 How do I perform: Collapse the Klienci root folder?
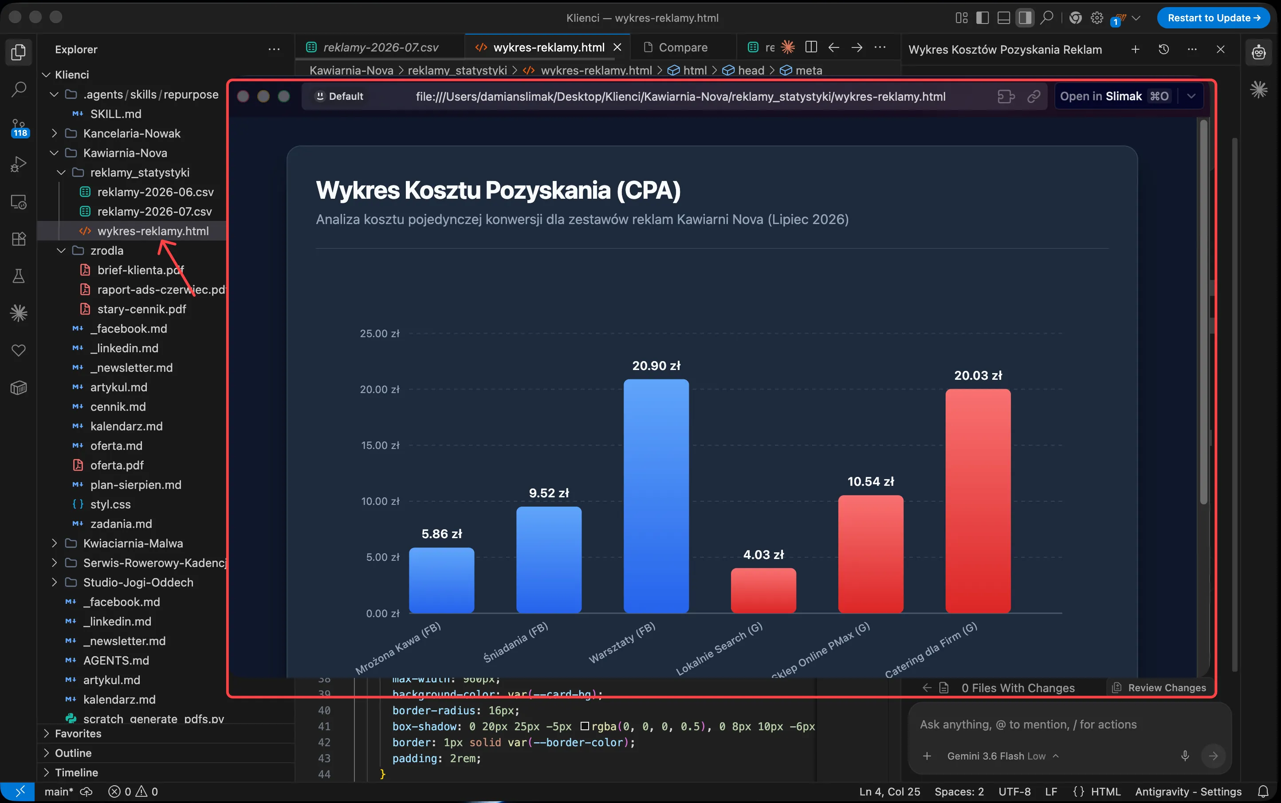(x=47, y=75)
